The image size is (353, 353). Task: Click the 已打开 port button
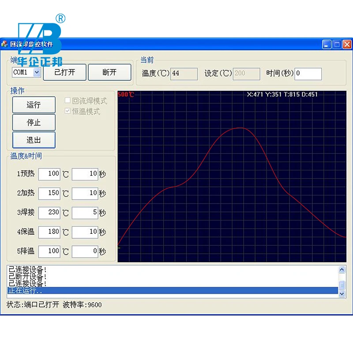64,72
